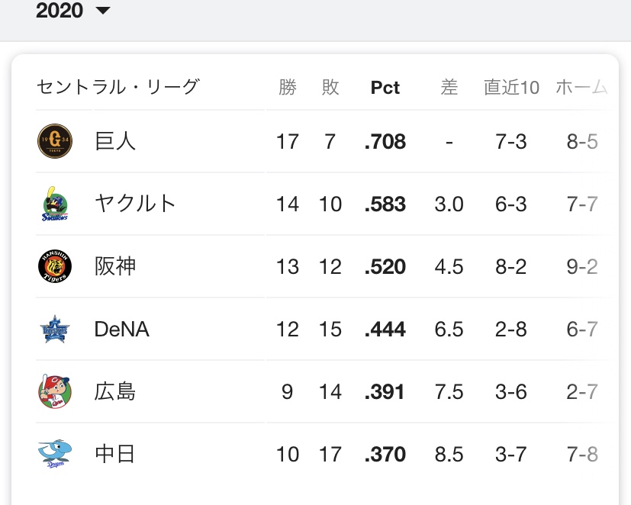Click the 直近10 column header
The width and height of the screenshot is (631, 505).
[511, 87]
